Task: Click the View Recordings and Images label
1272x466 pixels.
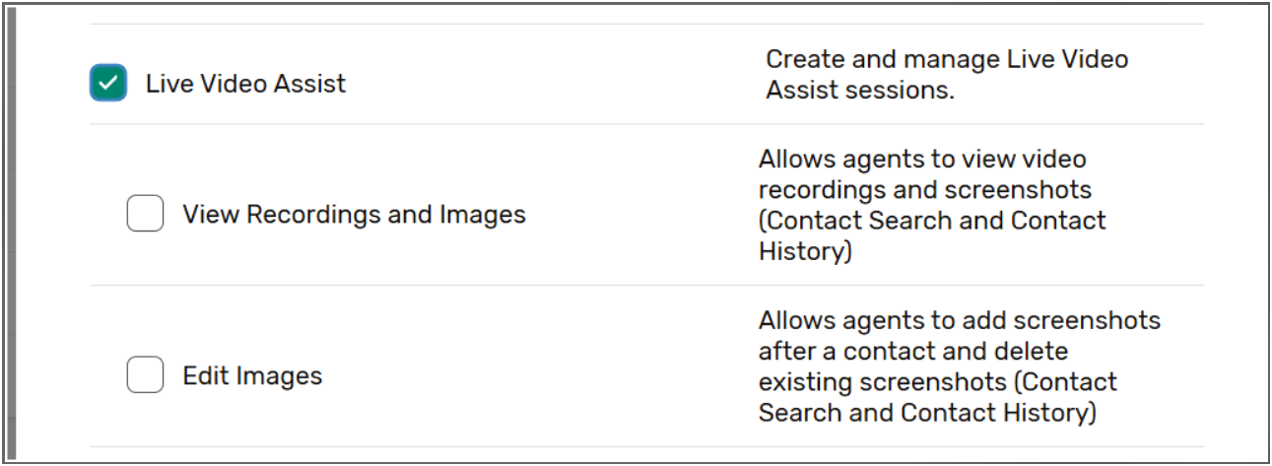Action: [354, 214]
